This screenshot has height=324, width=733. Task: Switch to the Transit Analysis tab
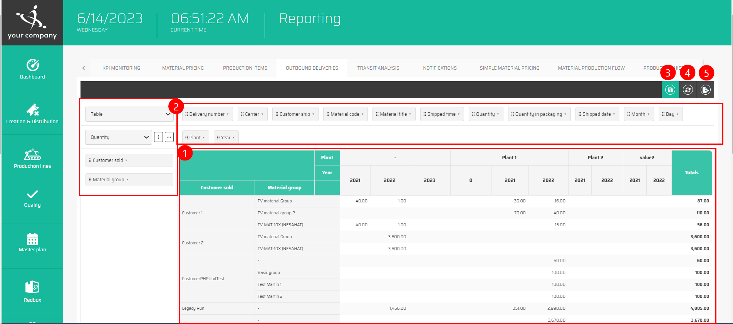click(x=378, y=68)
